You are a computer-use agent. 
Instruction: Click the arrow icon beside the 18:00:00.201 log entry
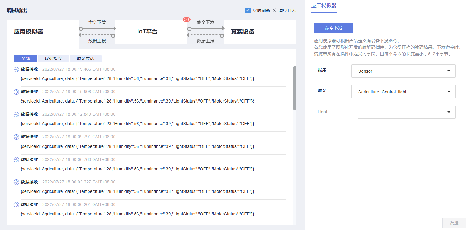[x=16, y=205]
